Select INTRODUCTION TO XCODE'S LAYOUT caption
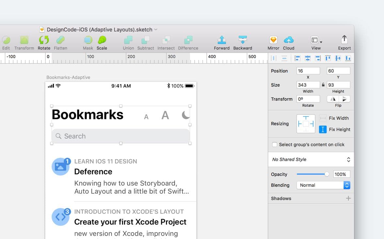Screen dimensions: 384x239 pos(129,212)
